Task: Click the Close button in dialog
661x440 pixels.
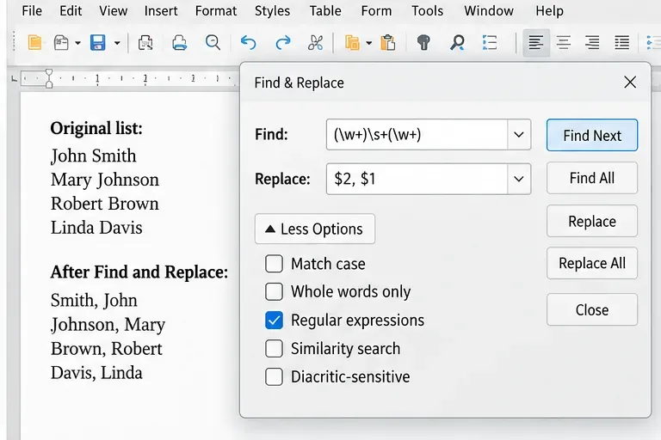Action: pyautogui.click(x=592, y=310)
